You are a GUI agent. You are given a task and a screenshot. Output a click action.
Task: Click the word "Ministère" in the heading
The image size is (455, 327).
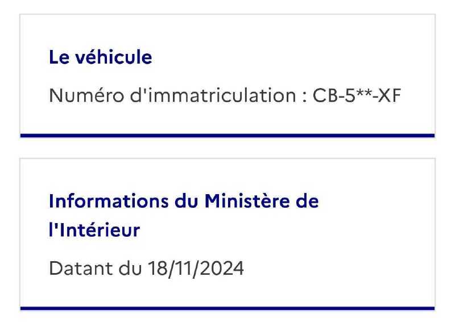(x=247, y=201)
